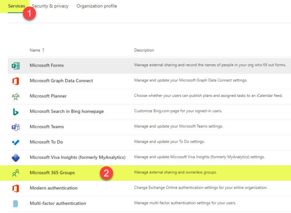Open the Services tab
Image resolution: width=291 pixels, height=213 pixels.
[x=16, y=6]
